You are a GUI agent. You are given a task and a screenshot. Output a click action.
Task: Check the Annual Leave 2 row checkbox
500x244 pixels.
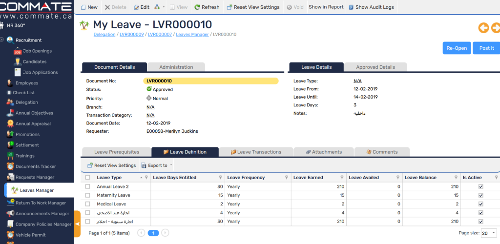tap(88, 186)
